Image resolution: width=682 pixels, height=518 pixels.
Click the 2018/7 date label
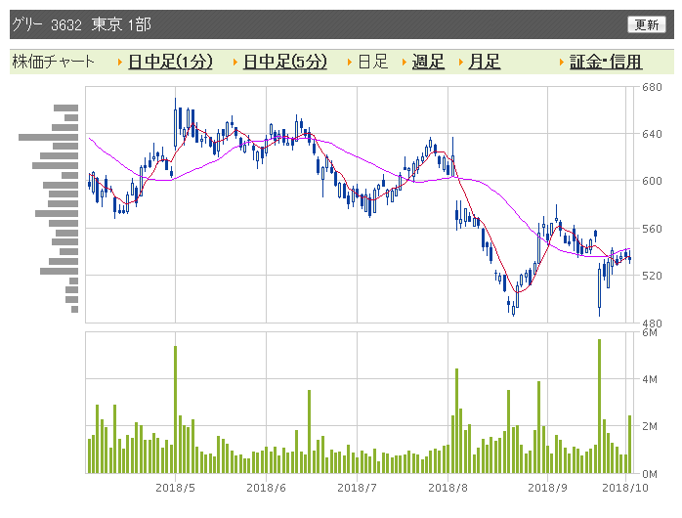tap(357, 488)
